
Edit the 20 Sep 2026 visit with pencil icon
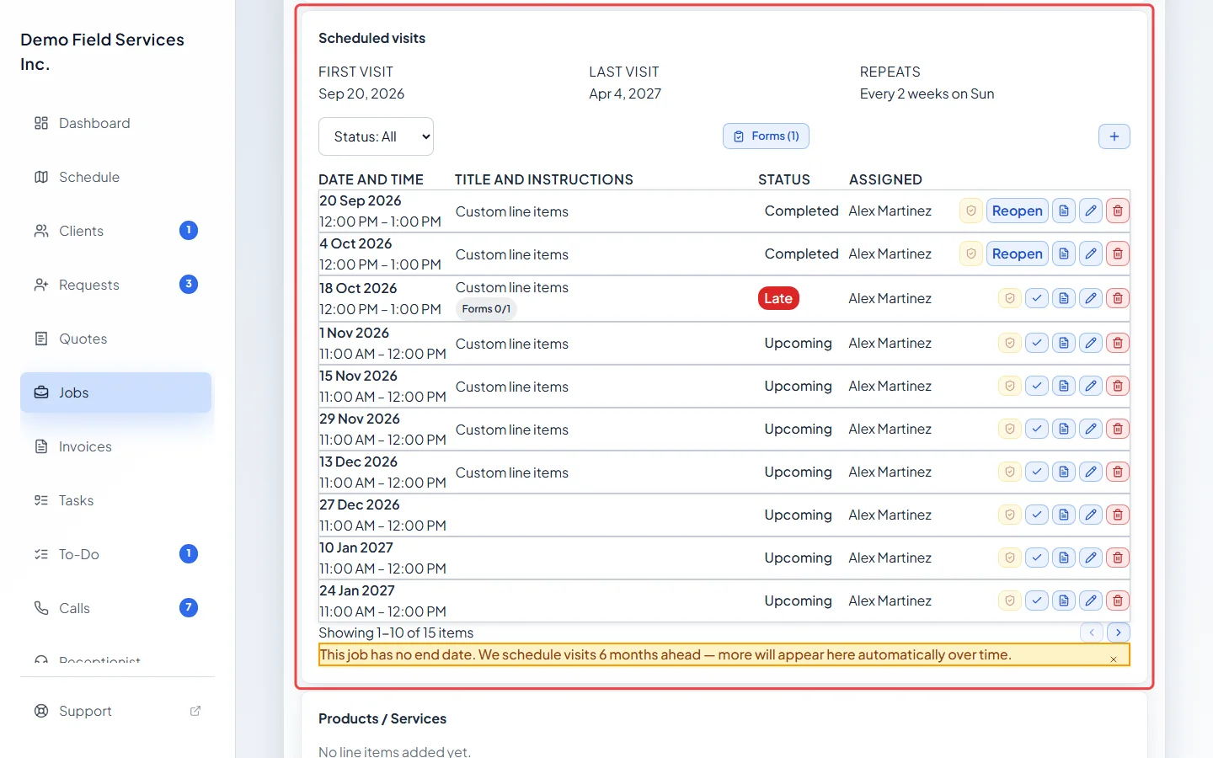(1091, 211)
